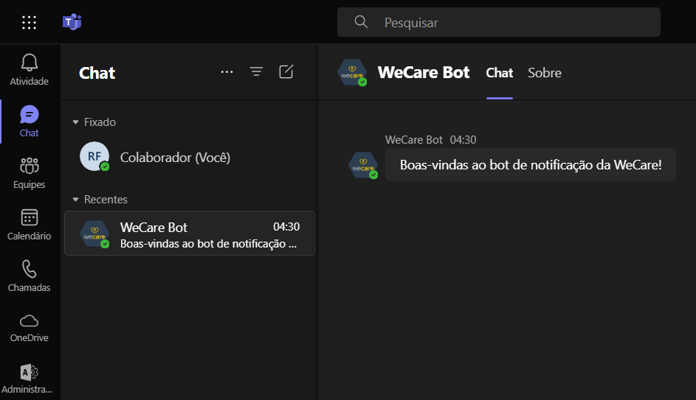Open chat list more options ellipsis
The width and height of the screenshot is (696, 400).
click(x=227, y=71)
